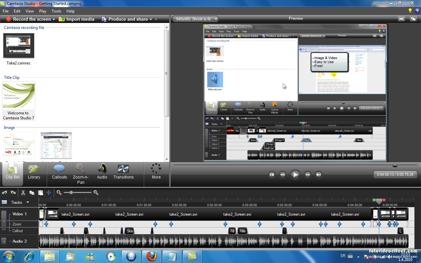Split the clip at the playhead
Screen dimensions: 421x263
tap(49, 193)
